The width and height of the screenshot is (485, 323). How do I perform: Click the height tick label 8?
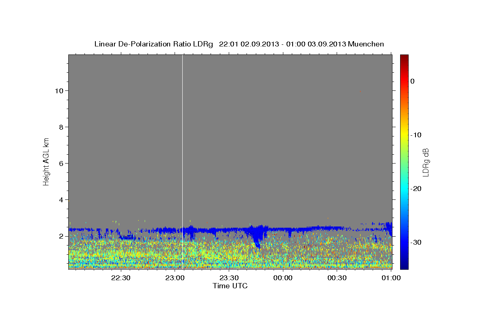[x=61, y=127]
